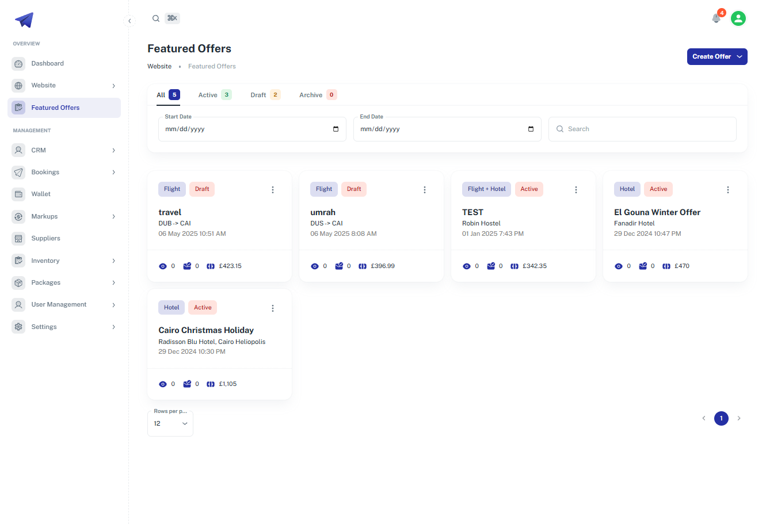Select page 1 in pagination
The width and height of the screenshot is (766, 524).
721,418
